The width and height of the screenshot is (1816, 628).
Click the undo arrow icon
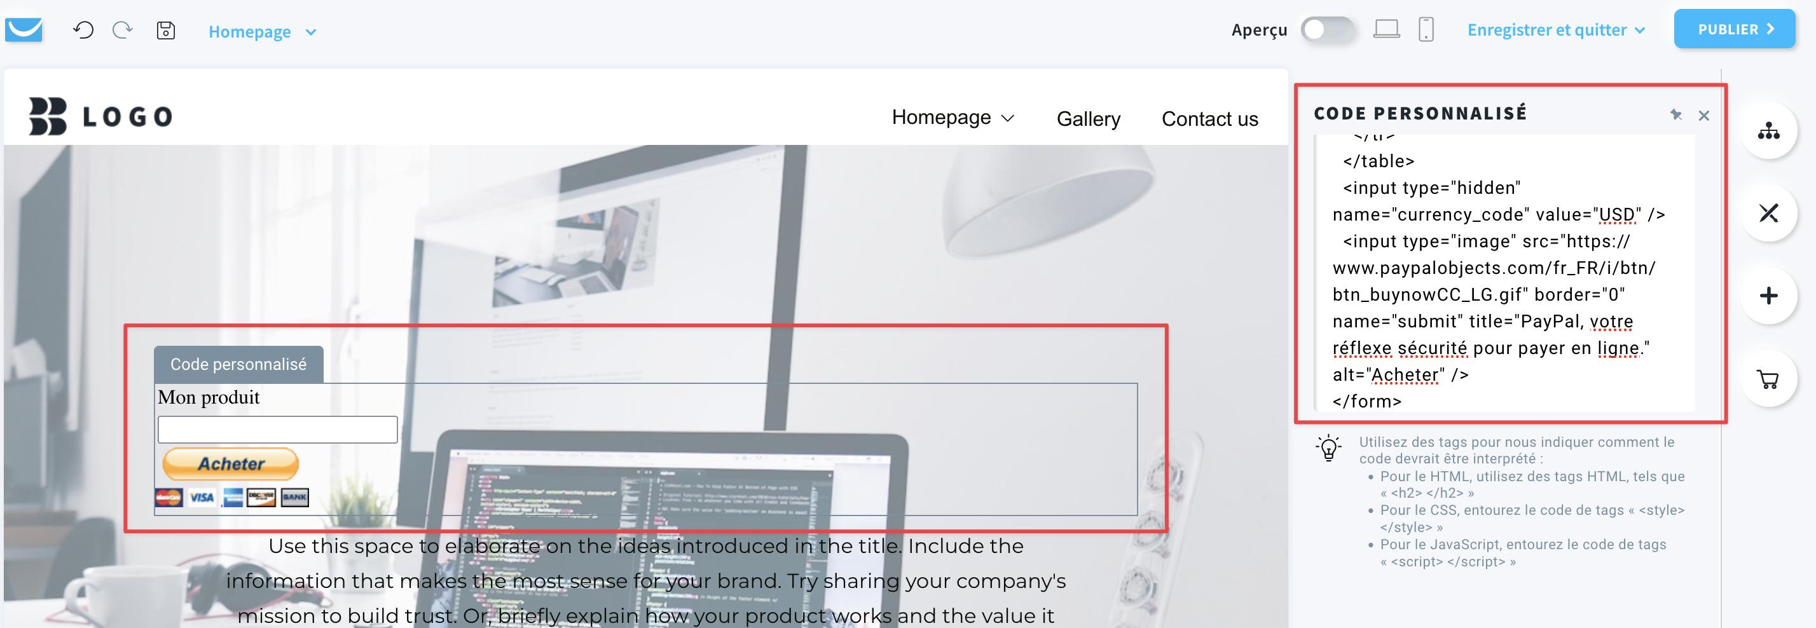[x=83, y=31]
